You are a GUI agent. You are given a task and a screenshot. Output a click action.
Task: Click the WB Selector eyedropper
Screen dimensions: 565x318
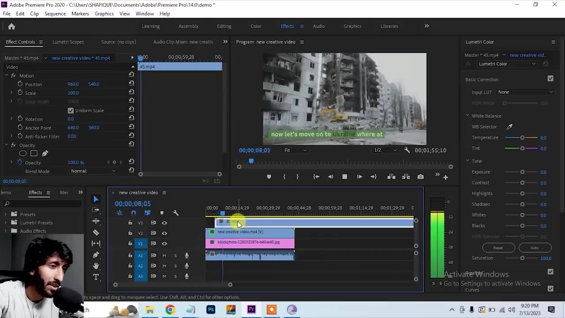pyautogui.click(x=509, y=127)
